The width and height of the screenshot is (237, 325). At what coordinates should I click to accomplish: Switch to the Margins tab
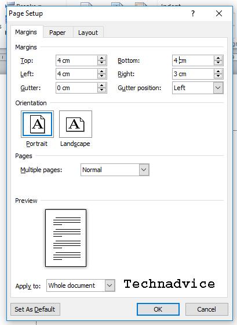click(x=26, y=32)
